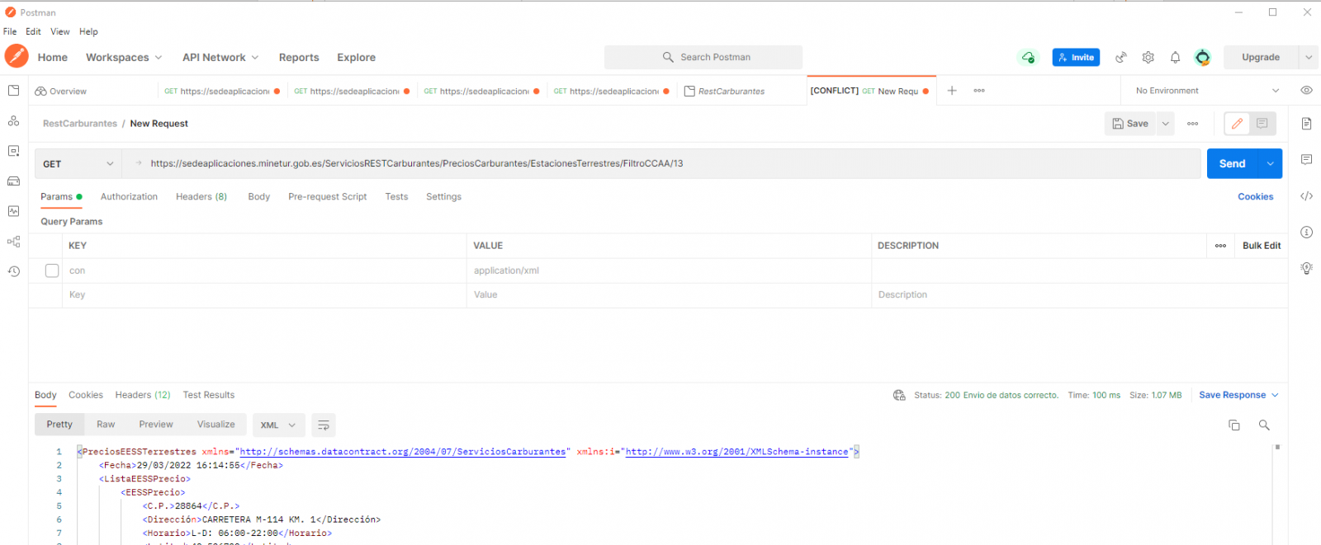Open the Flows sidebar panel
This screenshot has height=545, width=1321.
coord(13,242)
